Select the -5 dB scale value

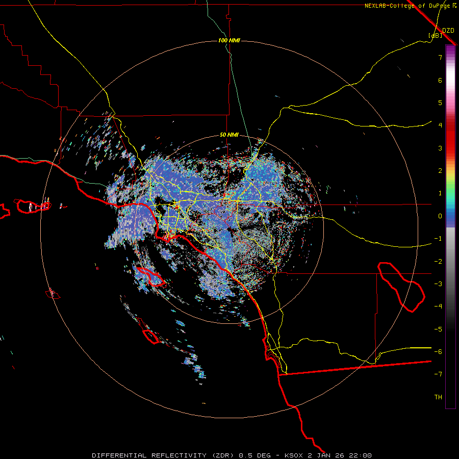438,329
